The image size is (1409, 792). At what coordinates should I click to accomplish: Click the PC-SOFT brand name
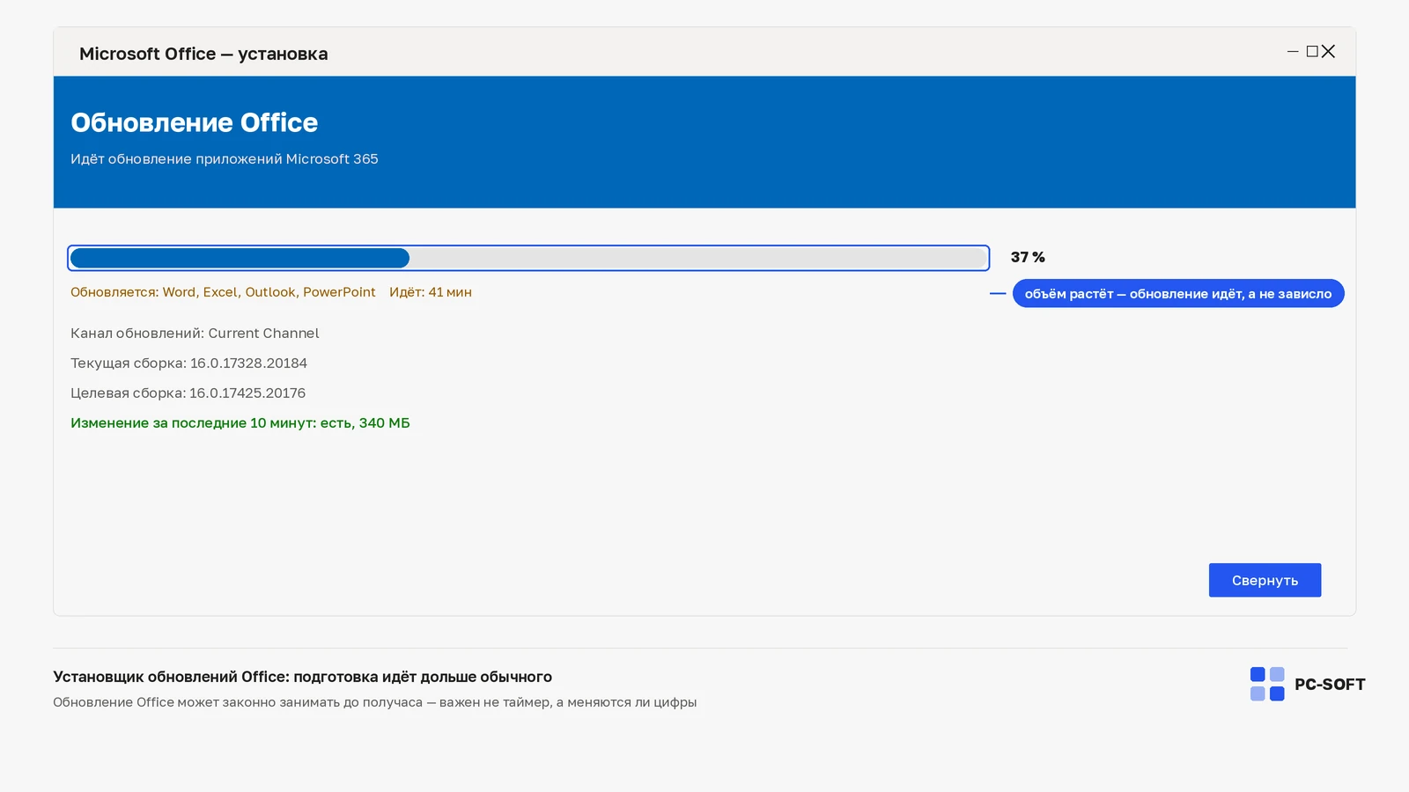1330,685
